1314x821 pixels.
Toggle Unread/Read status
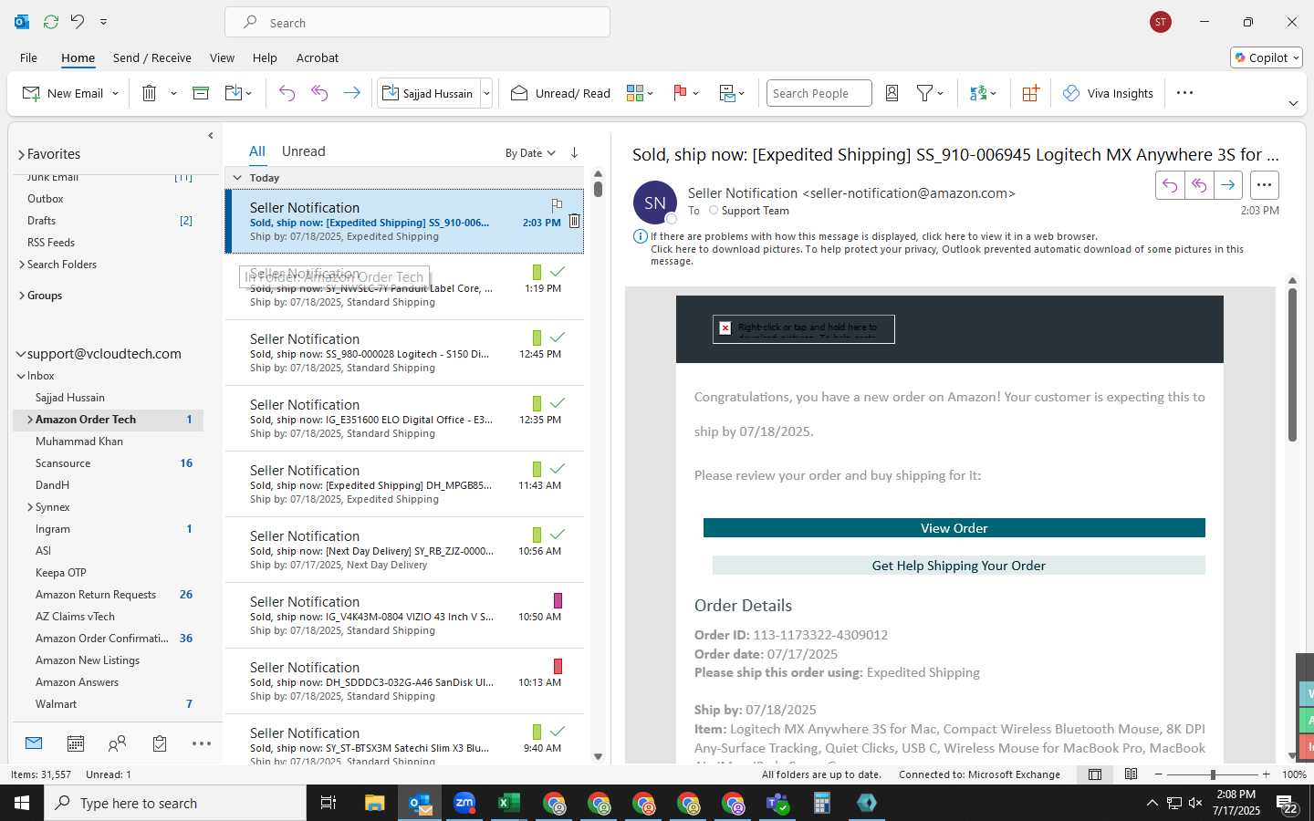click(x=560, y=93)
